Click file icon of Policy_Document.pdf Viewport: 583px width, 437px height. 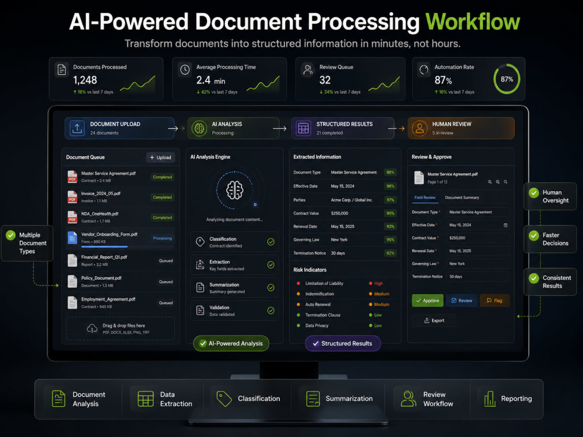72,281
